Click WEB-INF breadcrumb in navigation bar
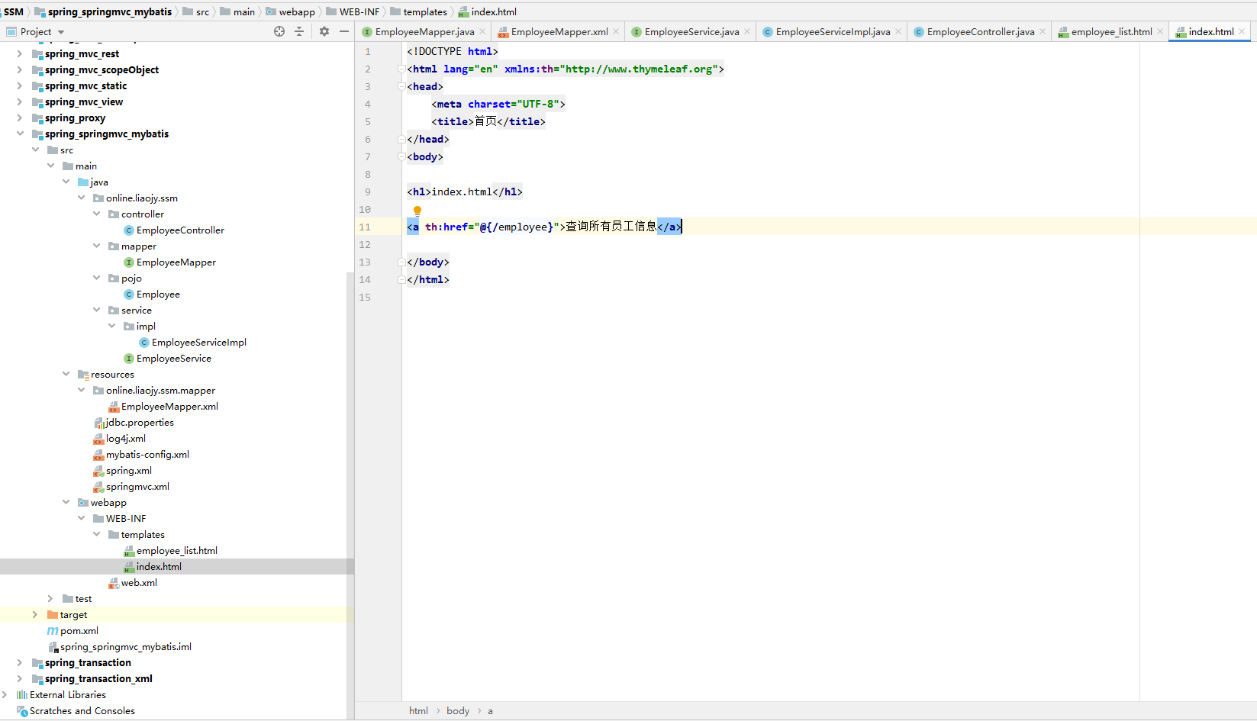Viewport: 1257px width, 721px height. tap(359, 11)
